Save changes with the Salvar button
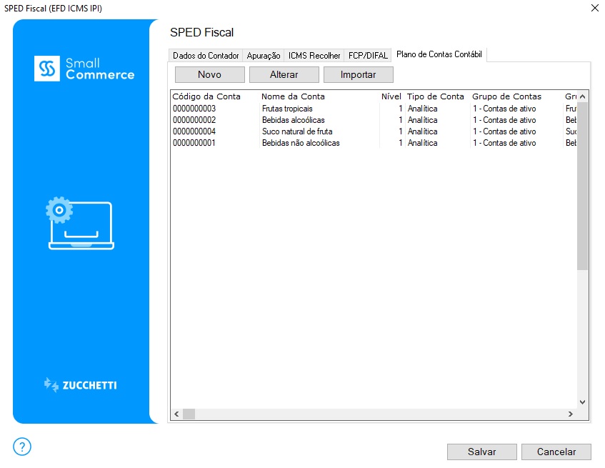This screenshot has width=605, height=468. (481, 452)
